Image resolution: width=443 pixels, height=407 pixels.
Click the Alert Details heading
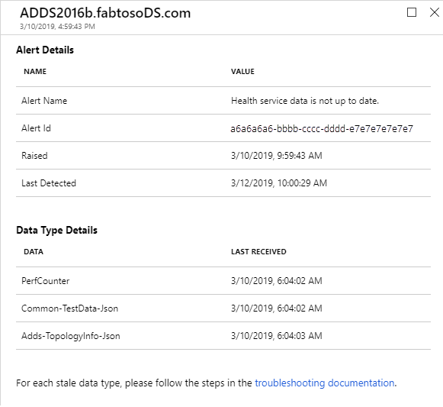[45, 50]
